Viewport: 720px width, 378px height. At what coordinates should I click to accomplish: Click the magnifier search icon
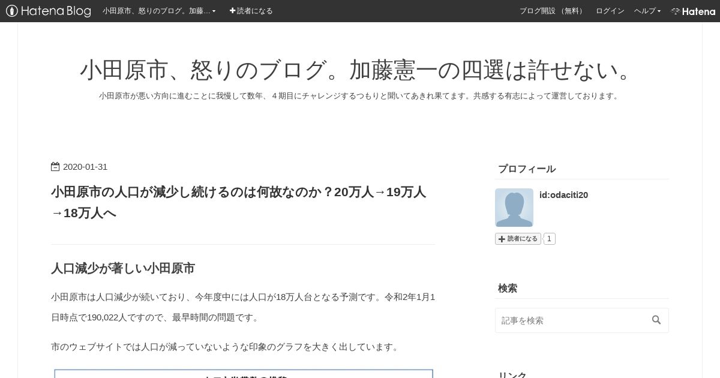coord(656,320)
